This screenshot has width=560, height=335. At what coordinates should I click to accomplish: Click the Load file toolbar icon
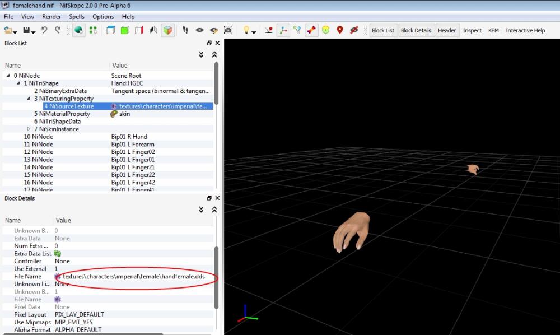click(8, 30)
